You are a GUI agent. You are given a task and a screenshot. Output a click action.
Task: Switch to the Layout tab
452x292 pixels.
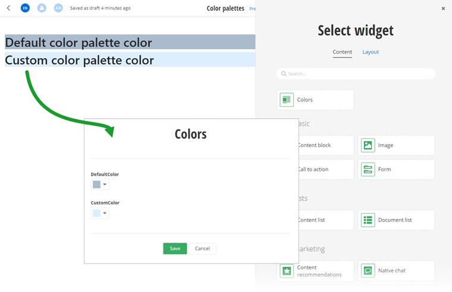[x=371, y=52]
